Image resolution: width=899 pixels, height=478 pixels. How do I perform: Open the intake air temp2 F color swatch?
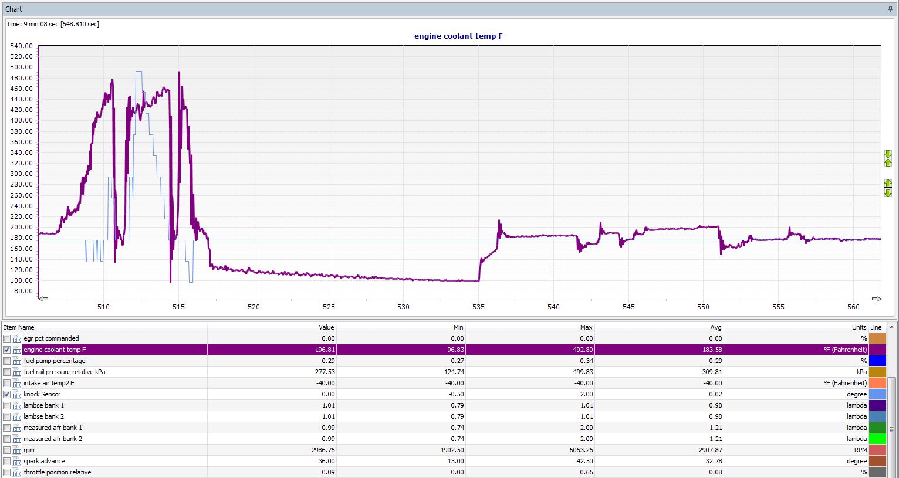pyautogui.click(x=878, y=383)
